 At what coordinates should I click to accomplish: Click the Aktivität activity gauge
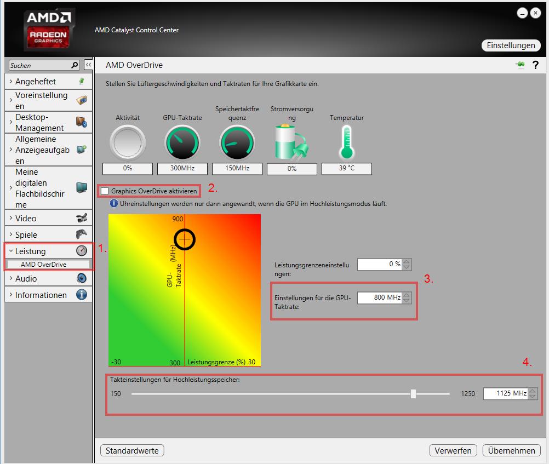(x=128, y=143)
